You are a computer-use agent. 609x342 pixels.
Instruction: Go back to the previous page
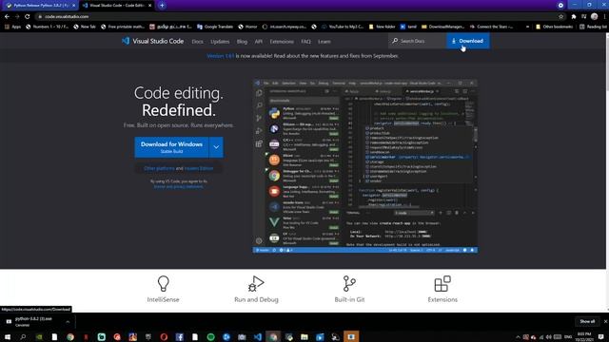(x=7, y=17)
